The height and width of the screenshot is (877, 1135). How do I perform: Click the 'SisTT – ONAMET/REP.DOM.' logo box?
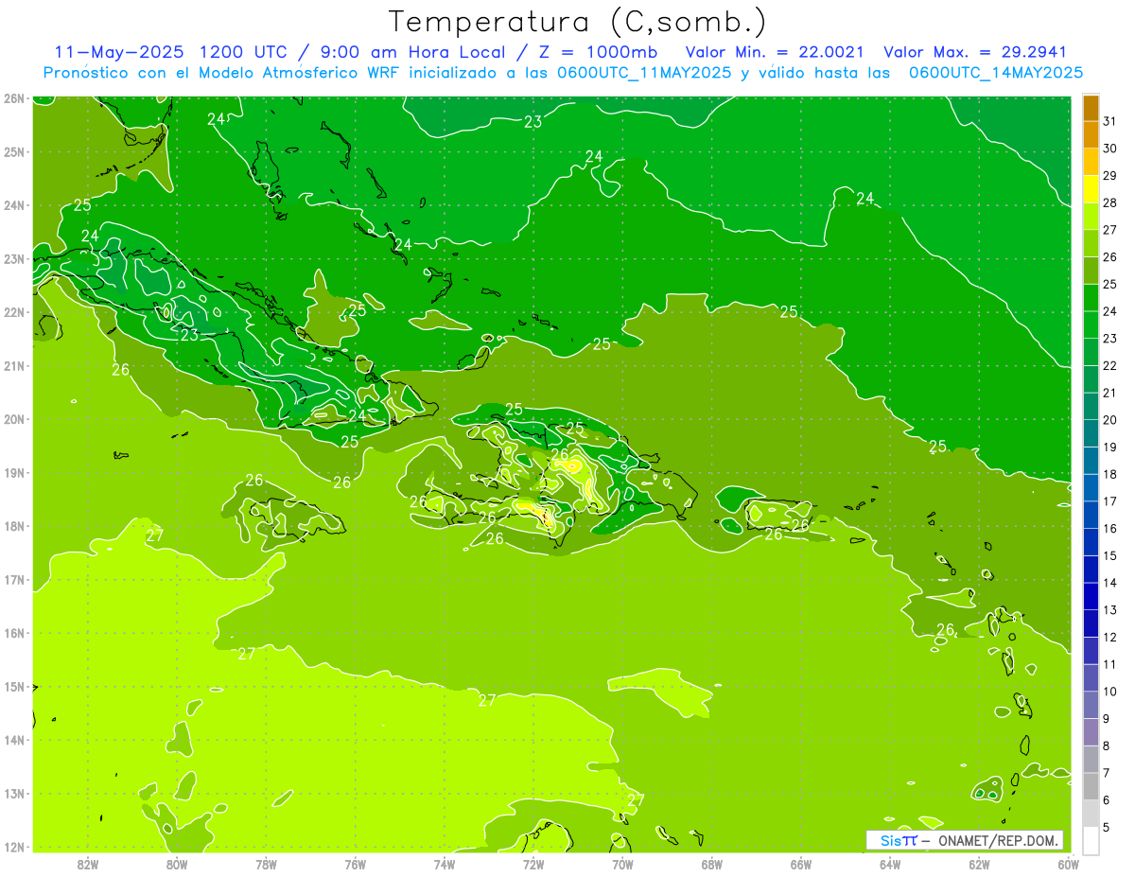coord(965,840)
